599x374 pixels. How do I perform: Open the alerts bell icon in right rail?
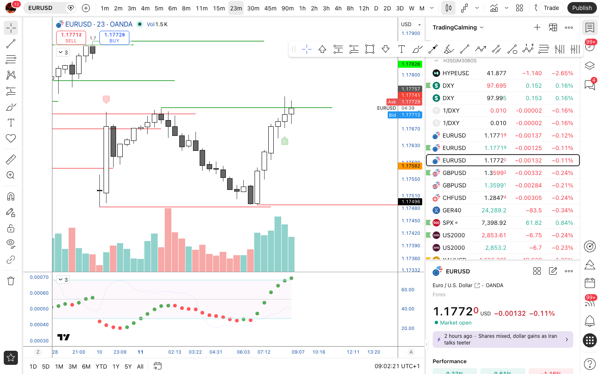pyautogui.click(x=589, y=321)
